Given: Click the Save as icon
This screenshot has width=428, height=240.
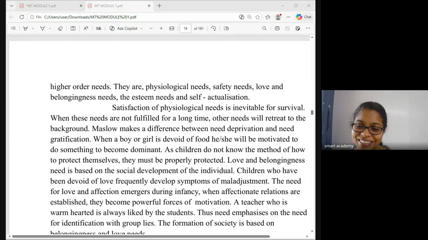Looking at the screenshot, I should pos(298,28).
